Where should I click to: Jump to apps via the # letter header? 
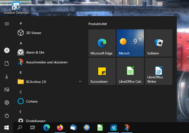tap(21, 23)
